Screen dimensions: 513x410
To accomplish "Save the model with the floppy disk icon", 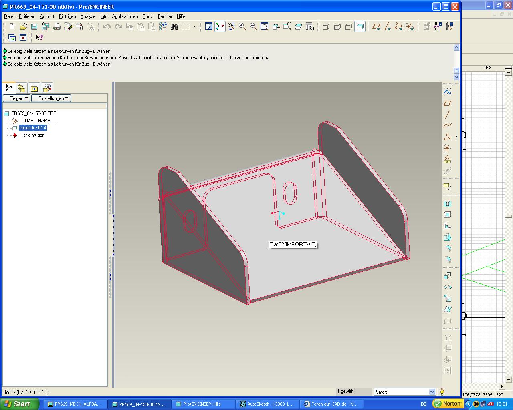I will point(34,26).
